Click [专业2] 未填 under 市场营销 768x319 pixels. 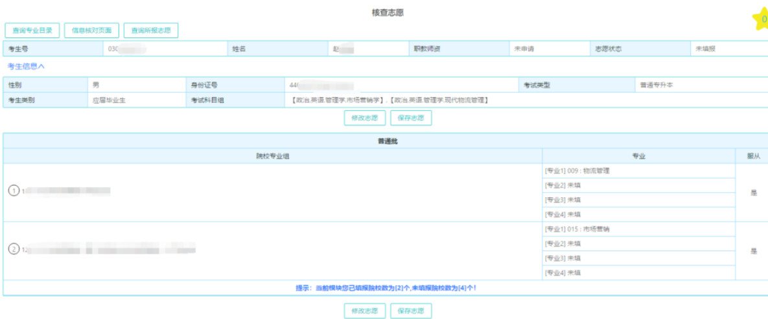pyautogui.click(x=639, y=244)
